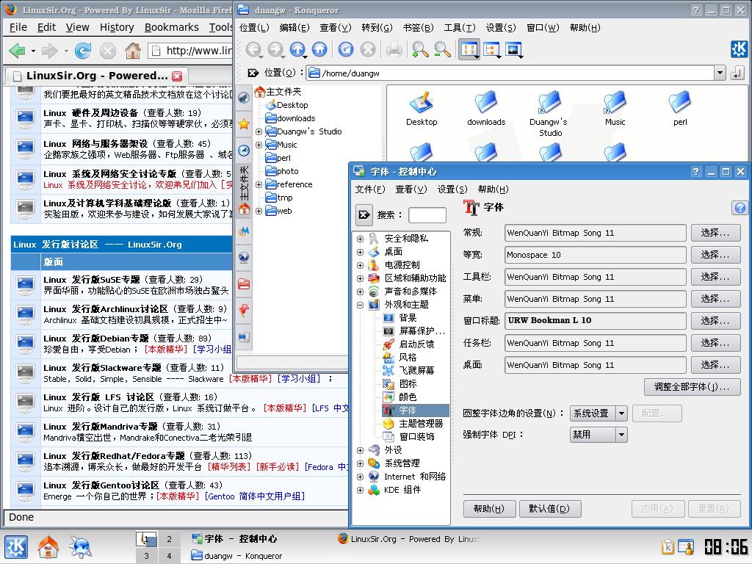
Task: Open the perl folder icon in Konqueror
Action: [x=680, y=109]
